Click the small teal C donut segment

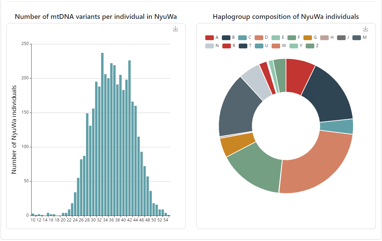pyautogui.click(x=337, y=126)
